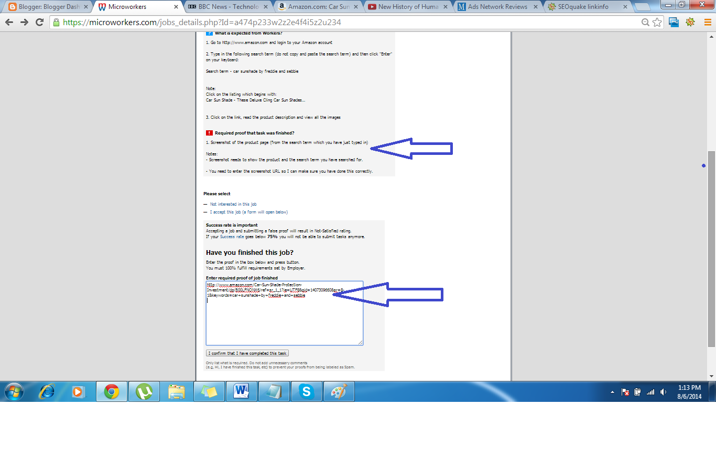Image resolution: width=716 pixels, height=472 pixels.
Task: Select 'Not interested in this job'
Action: (233, 204)
